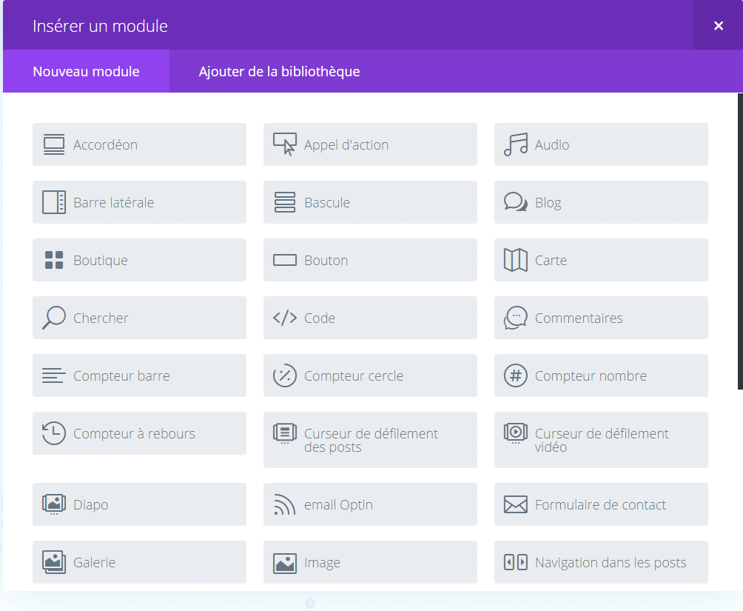Open the Ajouter de la bibliothèque tab
The height and width of the screenshot is (611, 743).
coord(279,71)
